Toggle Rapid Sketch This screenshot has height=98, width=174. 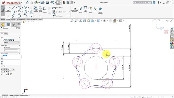tap(90, 10)
